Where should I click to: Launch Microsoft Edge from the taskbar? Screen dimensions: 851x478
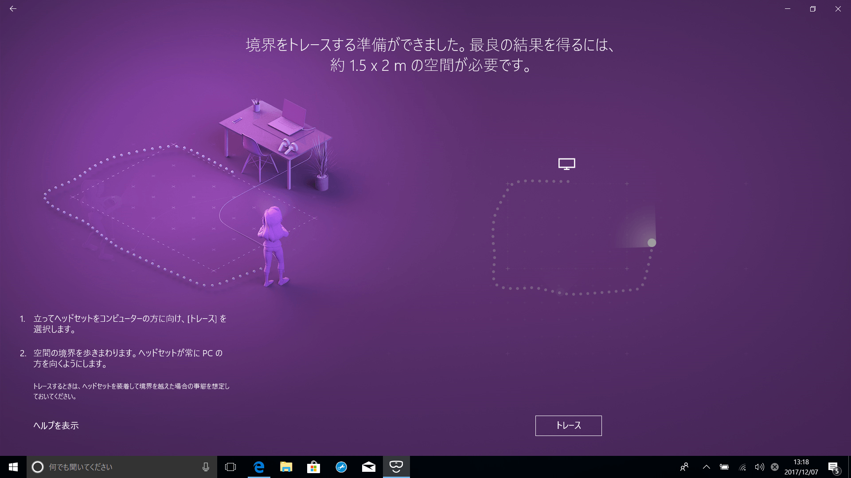(x=259, y=467)
